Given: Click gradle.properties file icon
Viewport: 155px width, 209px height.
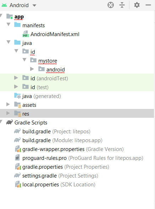Looking at the screenshot, I should tap(18, 166).
